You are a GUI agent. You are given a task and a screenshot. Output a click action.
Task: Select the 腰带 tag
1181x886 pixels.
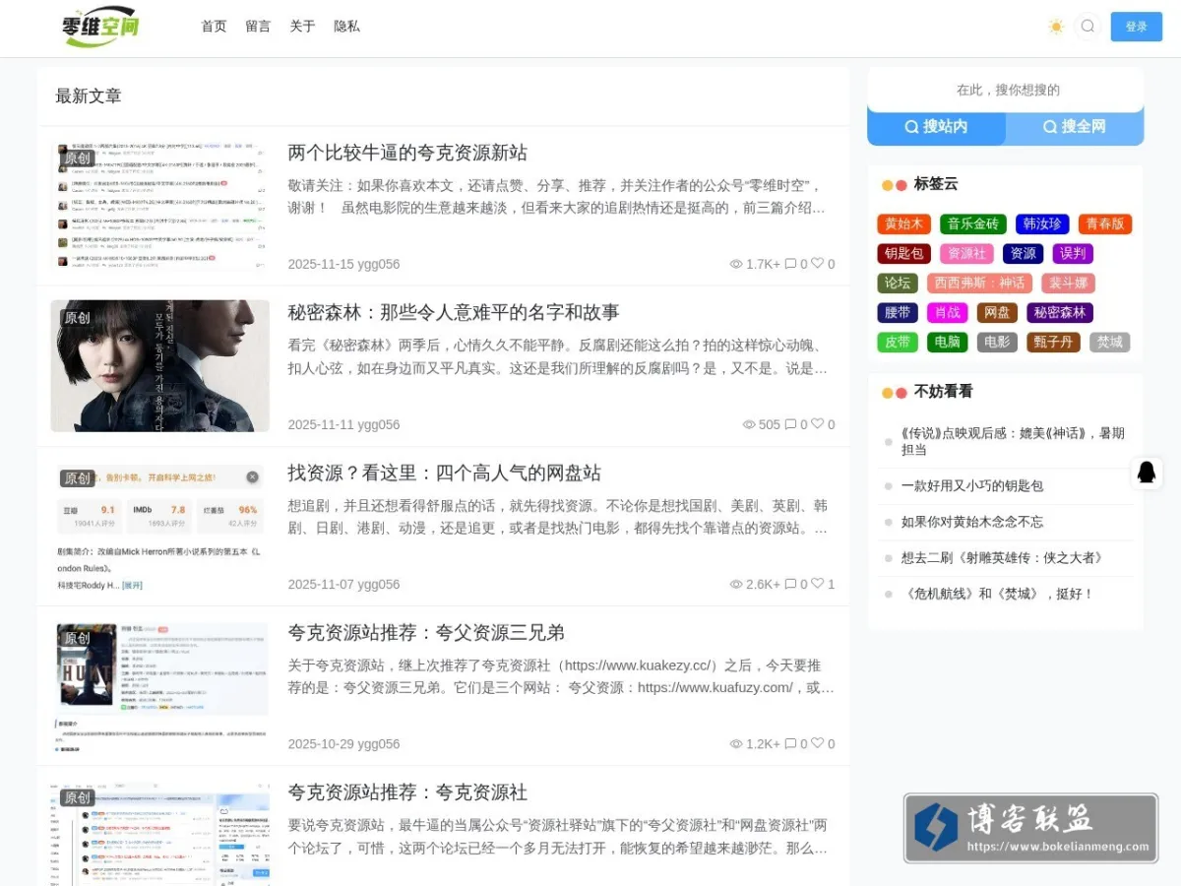tap(898, 312)
